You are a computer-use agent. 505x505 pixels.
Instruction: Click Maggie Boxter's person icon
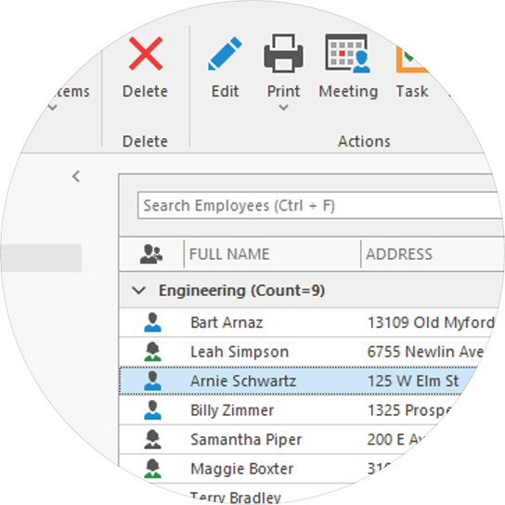(x=152, y=469)
